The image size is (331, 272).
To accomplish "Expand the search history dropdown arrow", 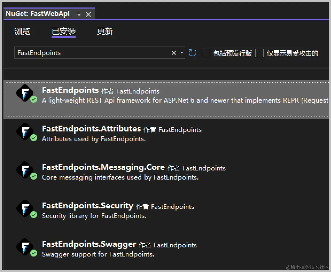I will point(182,53).
